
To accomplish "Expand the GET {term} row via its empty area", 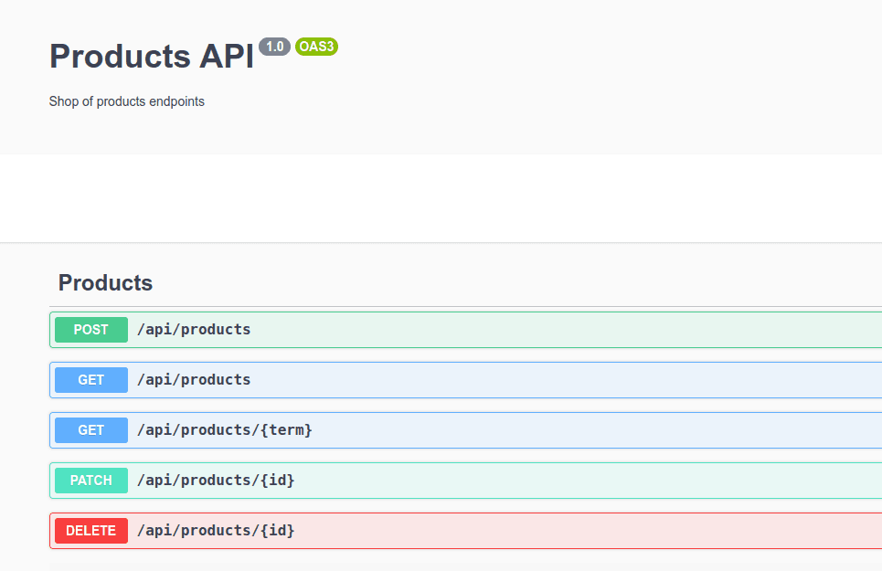I will pyautogui.click(x=594, y=430).
